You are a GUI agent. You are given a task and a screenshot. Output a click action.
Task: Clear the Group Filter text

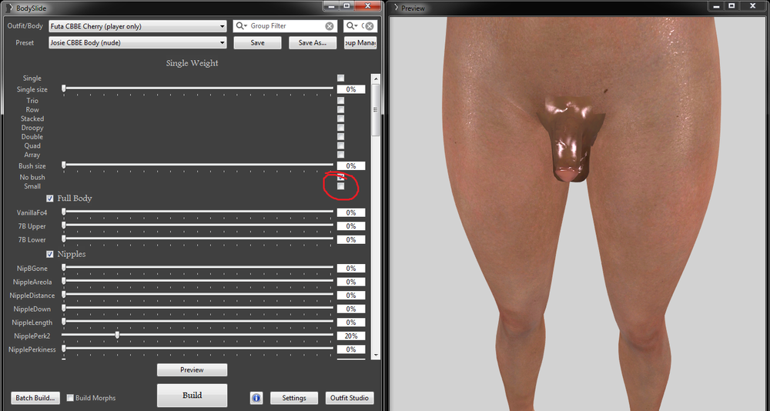(x=330, y=26)
